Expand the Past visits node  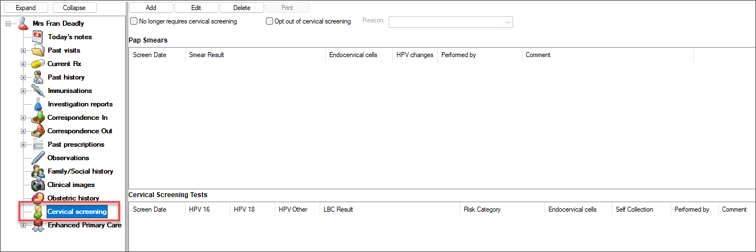click(x=24, y=50)
